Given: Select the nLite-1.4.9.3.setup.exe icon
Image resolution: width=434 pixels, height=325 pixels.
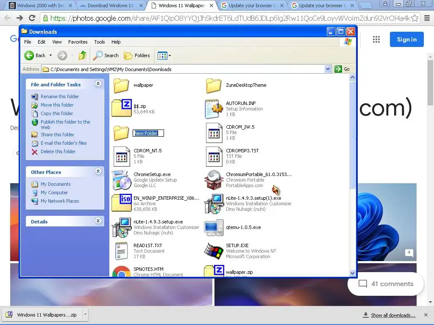Looking at the screenshot, I should [122, 227].
